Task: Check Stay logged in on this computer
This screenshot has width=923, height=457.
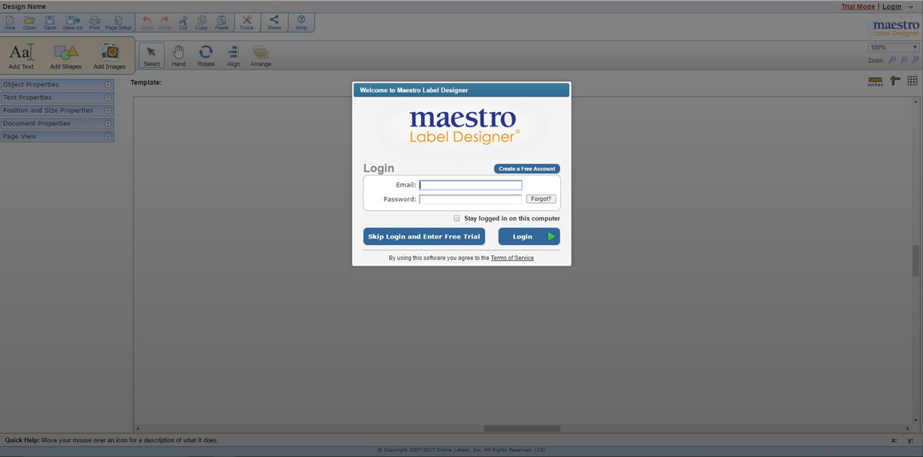Action: [x=457, y=218]
